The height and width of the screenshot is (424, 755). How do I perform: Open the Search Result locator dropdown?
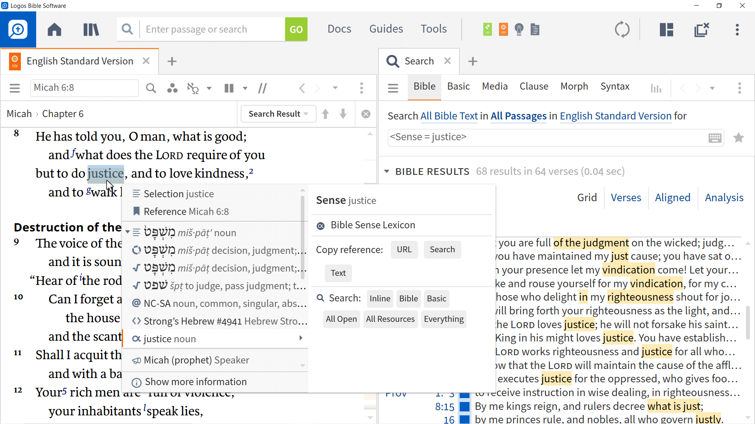coord(278,114)
